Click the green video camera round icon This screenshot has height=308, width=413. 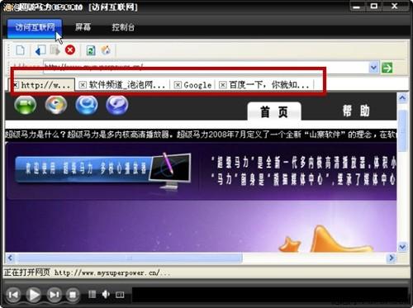(25, 105)
